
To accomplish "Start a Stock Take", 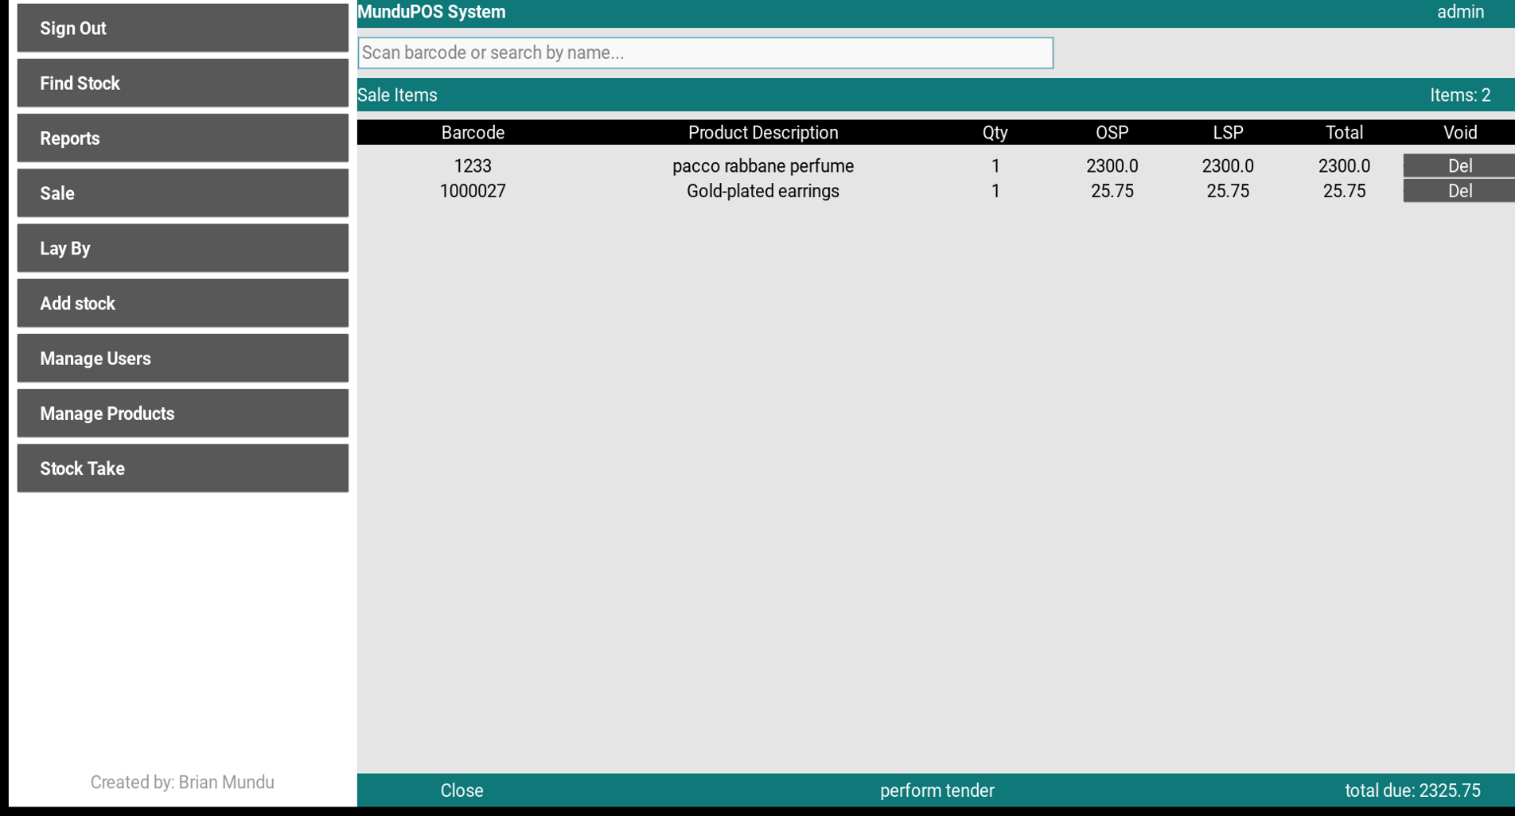I will 181,468.
